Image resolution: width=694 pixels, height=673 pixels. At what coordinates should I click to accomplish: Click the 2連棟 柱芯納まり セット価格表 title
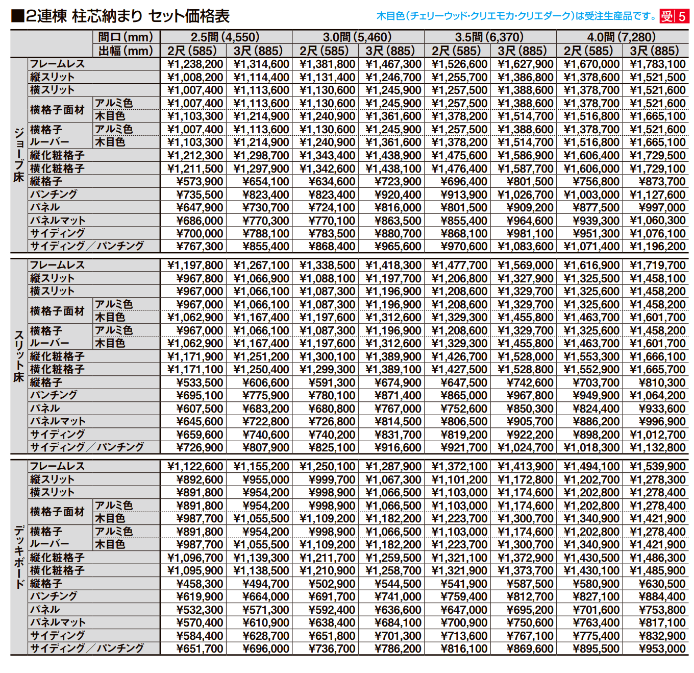tap(128, 16)
